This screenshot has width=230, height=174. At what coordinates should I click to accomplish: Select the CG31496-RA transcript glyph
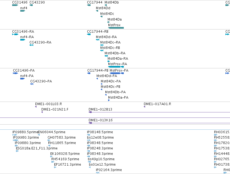[15, 34]
